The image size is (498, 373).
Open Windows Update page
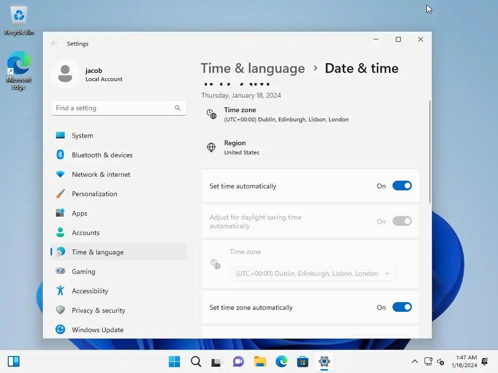tap(119, 330)
